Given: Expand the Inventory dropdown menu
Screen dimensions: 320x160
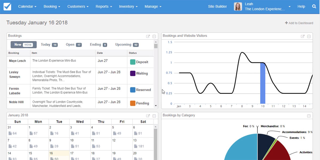Looking at the screenshot, I should point(128,7).
